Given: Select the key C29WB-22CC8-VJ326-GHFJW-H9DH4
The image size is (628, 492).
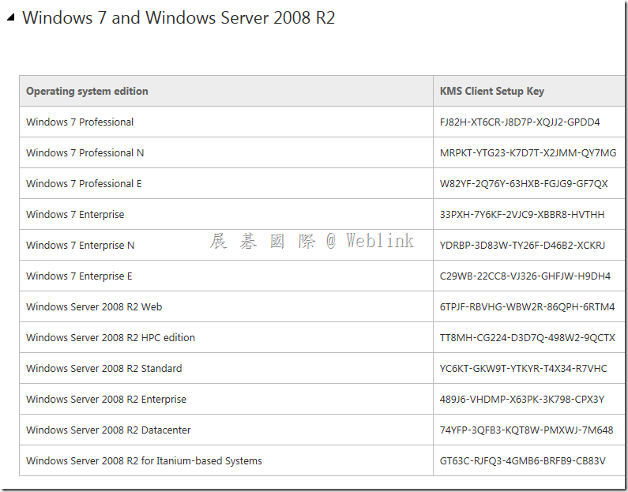Looking at the screenshot, I should (x=525, y=276).
